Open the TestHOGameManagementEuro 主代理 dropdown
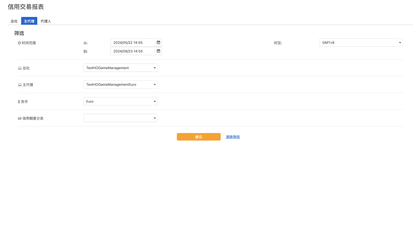The height and width of the screenshot is (250, 418). click(x=120, y=85)
